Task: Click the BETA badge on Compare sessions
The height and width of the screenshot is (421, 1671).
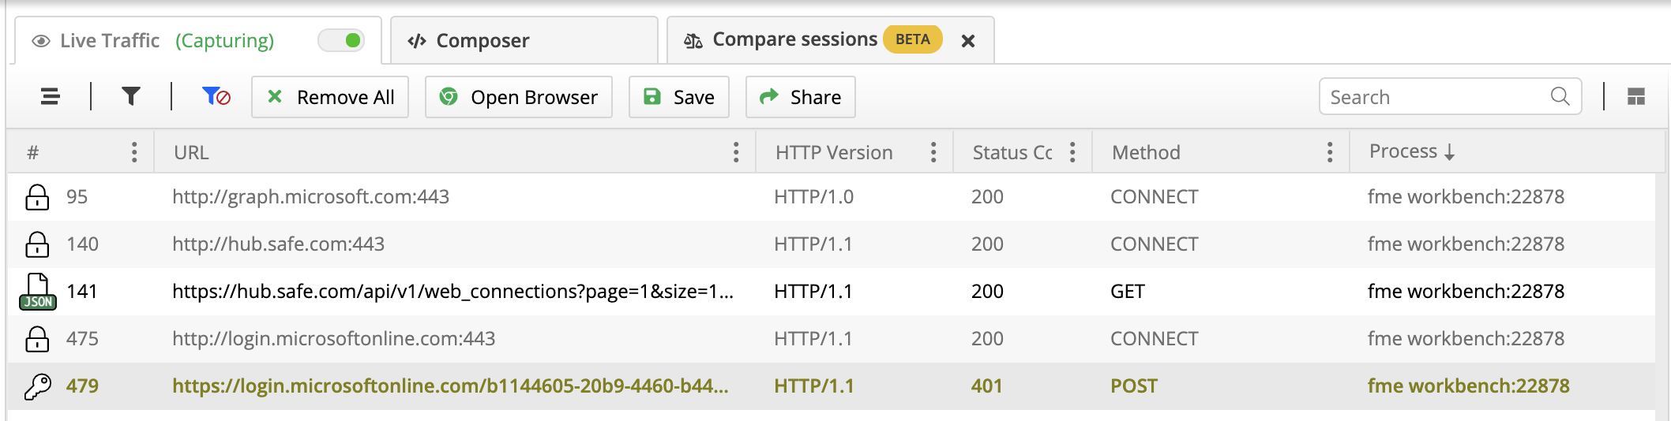Action: [x=913, y=39]
